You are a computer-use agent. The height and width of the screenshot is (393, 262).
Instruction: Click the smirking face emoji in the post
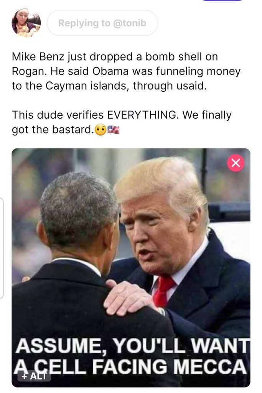pos(101,130)
